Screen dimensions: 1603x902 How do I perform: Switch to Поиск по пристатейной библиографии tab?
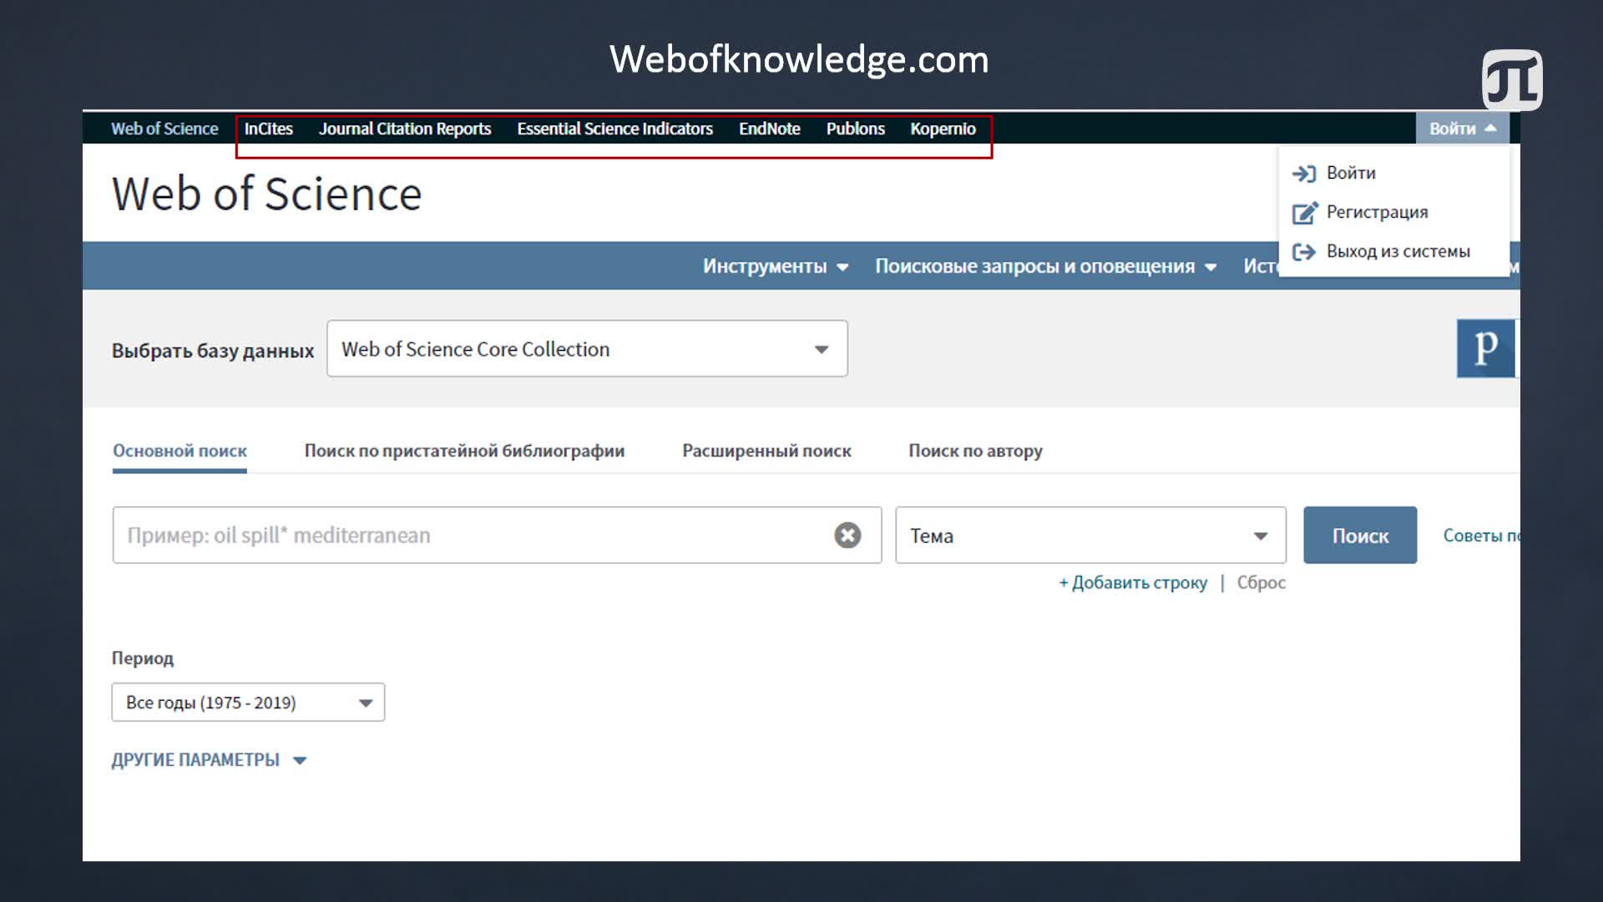(x=464, y=451)
